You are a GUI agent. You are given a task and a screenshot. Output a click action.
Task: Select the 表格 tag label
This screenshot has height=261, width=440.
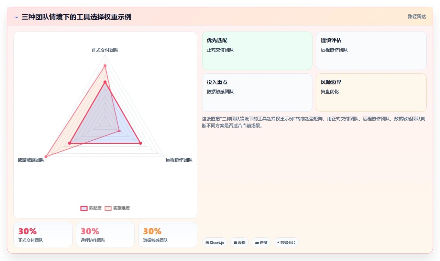click(x=242, y=242)
